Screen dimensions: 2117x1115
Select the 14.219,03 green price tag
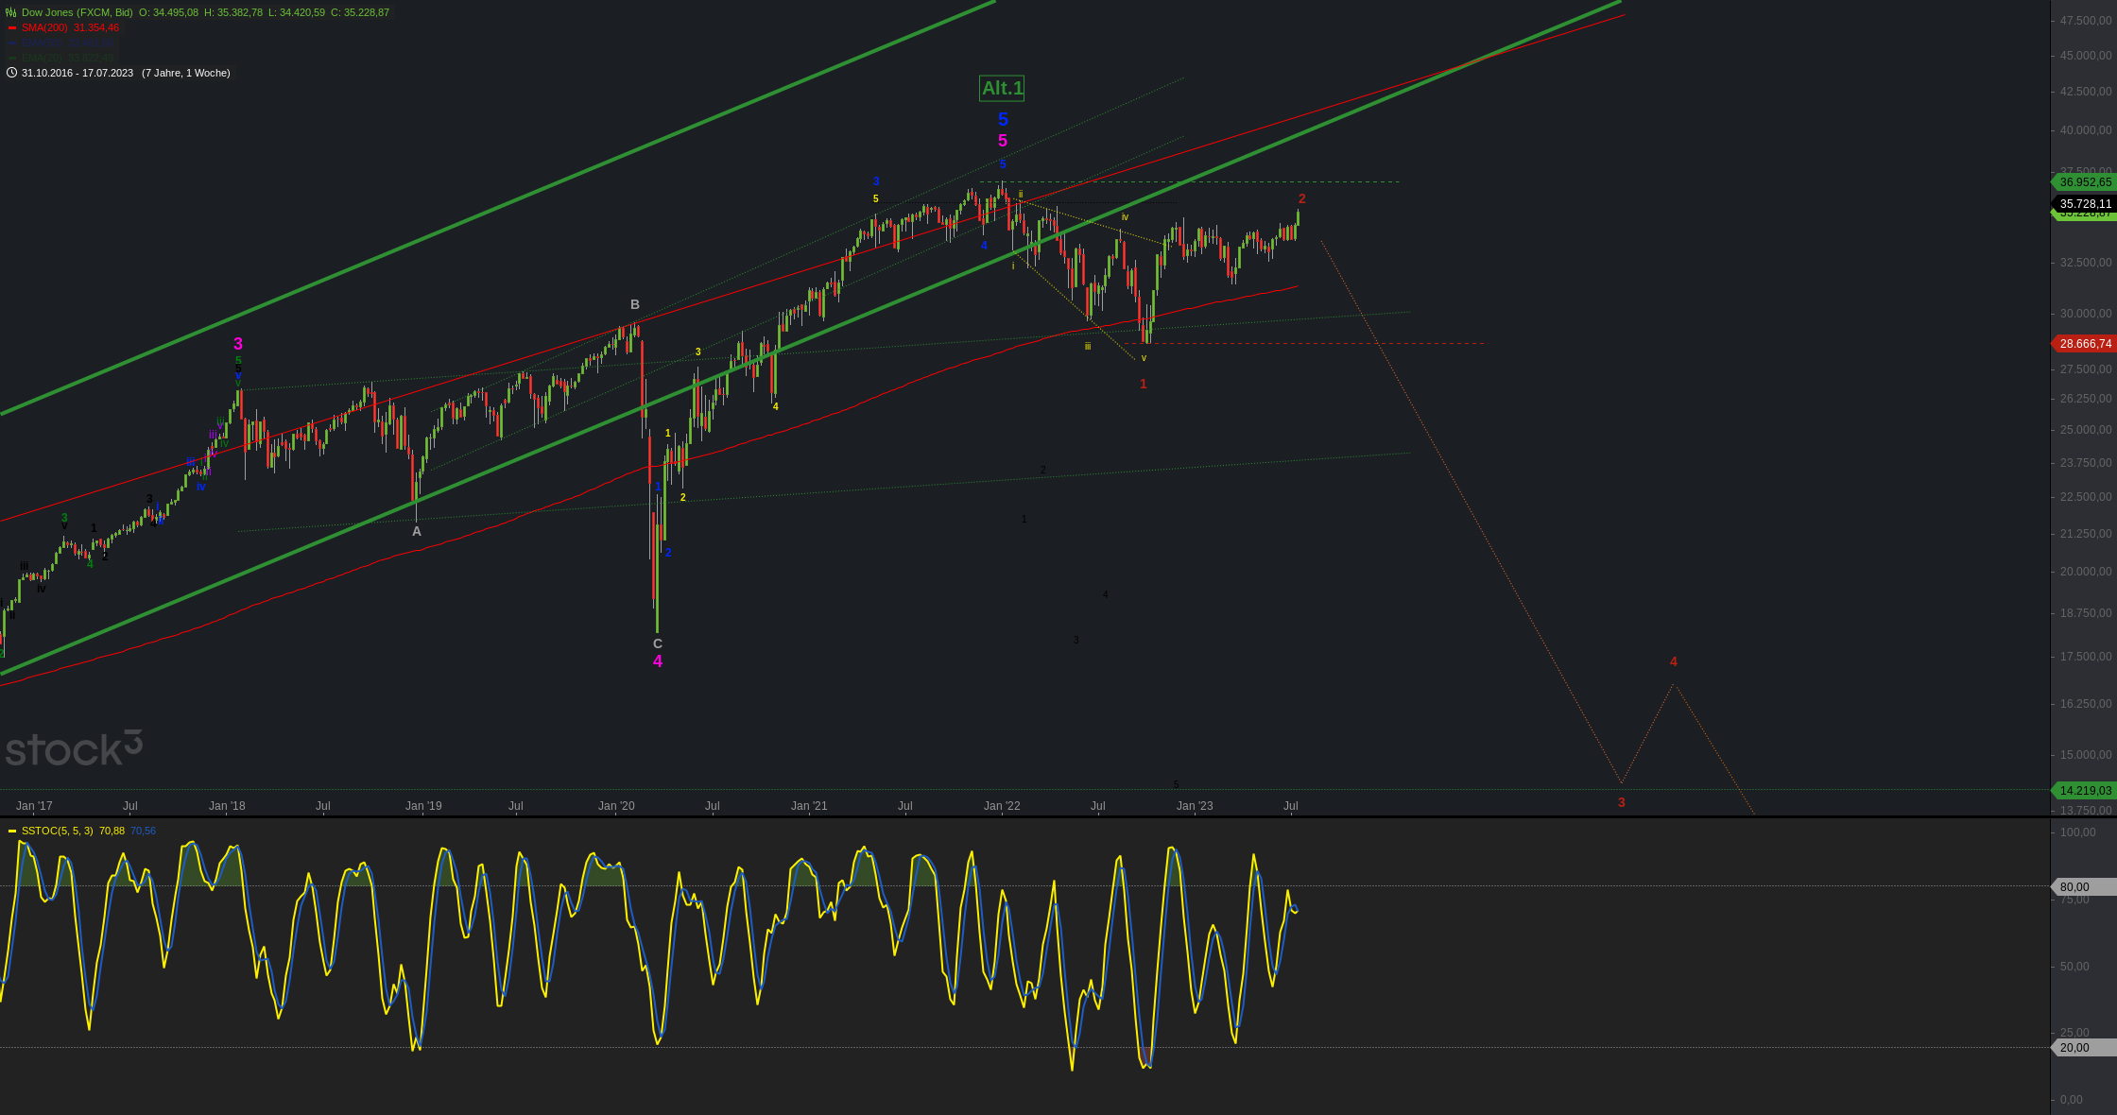tap(2085, 791)
